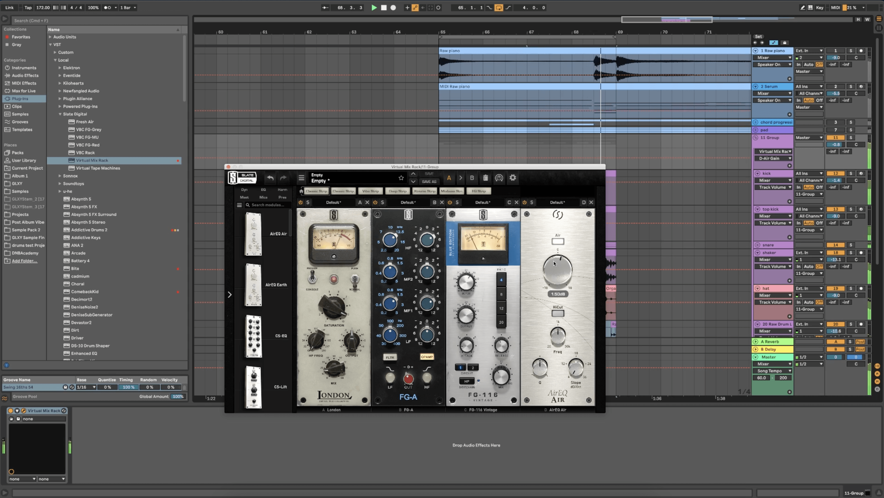Open the Dyn module category

244,190
